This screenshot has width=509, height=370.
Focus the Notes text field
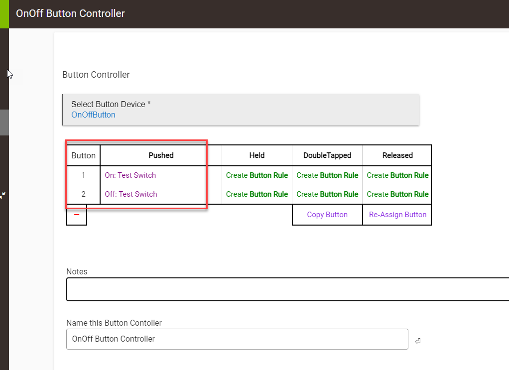pos(287,290)
